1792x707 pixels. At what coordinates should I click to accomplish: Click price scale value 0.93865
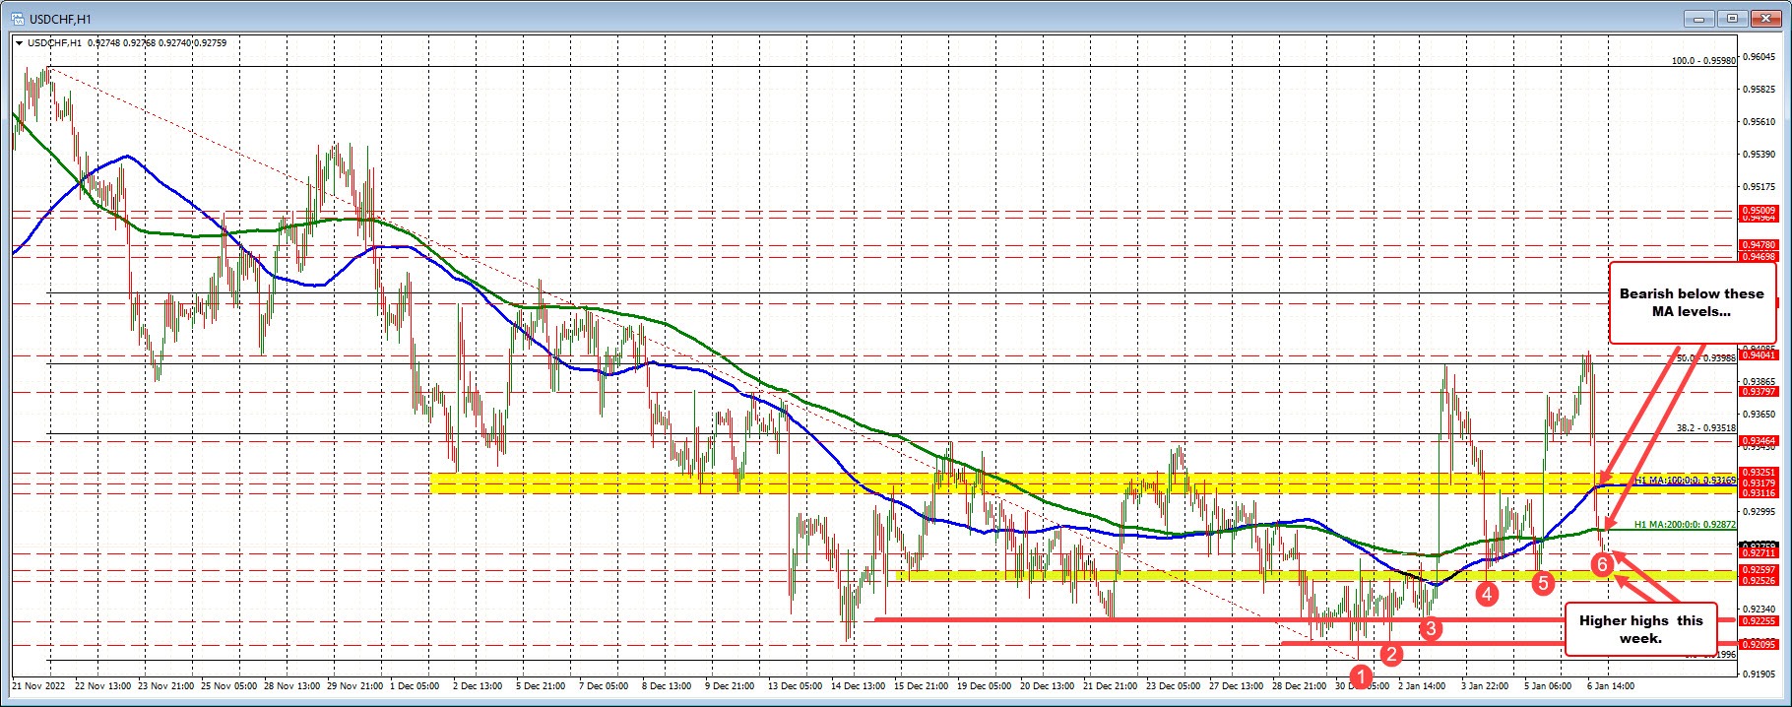[1759, 381]
